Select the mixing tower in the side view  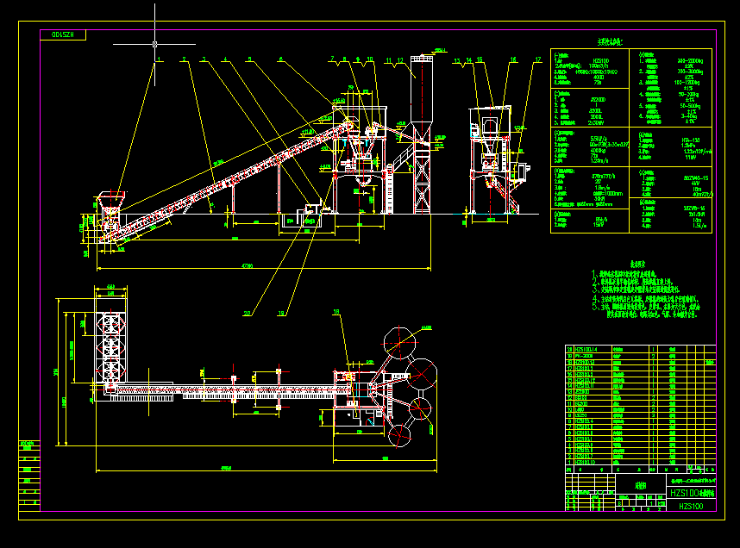[490, 160]
